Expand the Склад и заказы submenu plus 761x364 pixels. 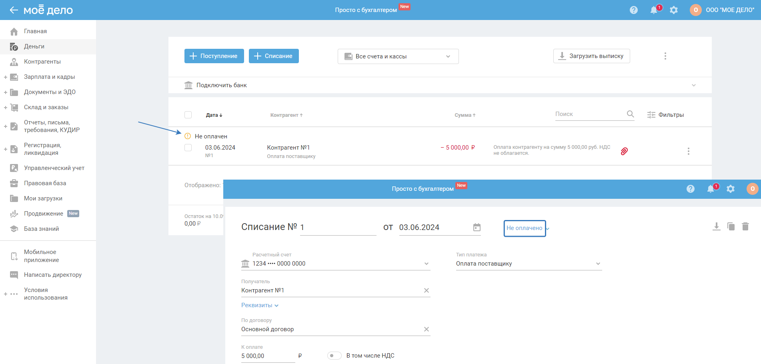click(6, 107)
